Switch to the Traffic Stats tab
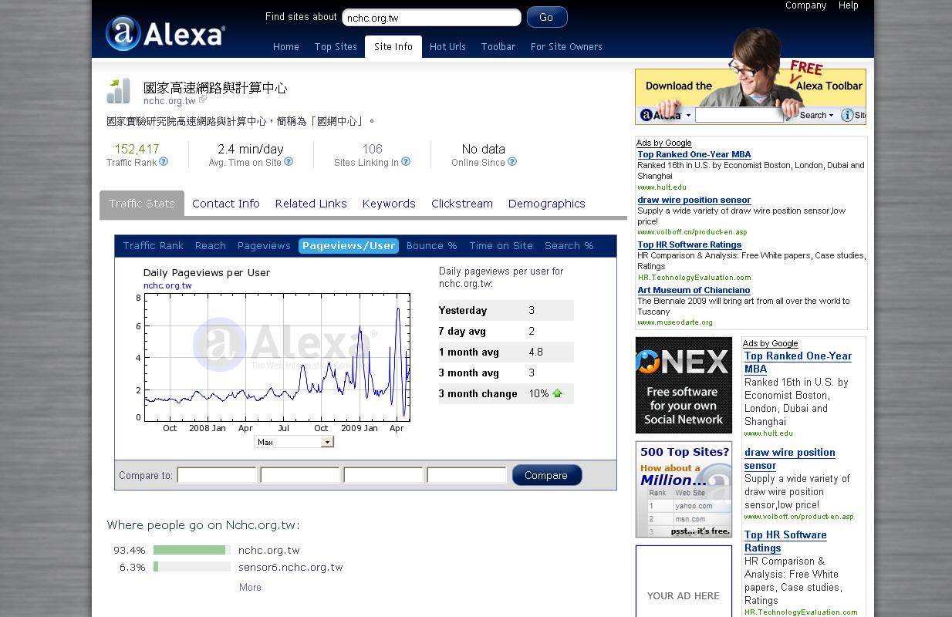The image size is (952, 617). tap(142, 204)
